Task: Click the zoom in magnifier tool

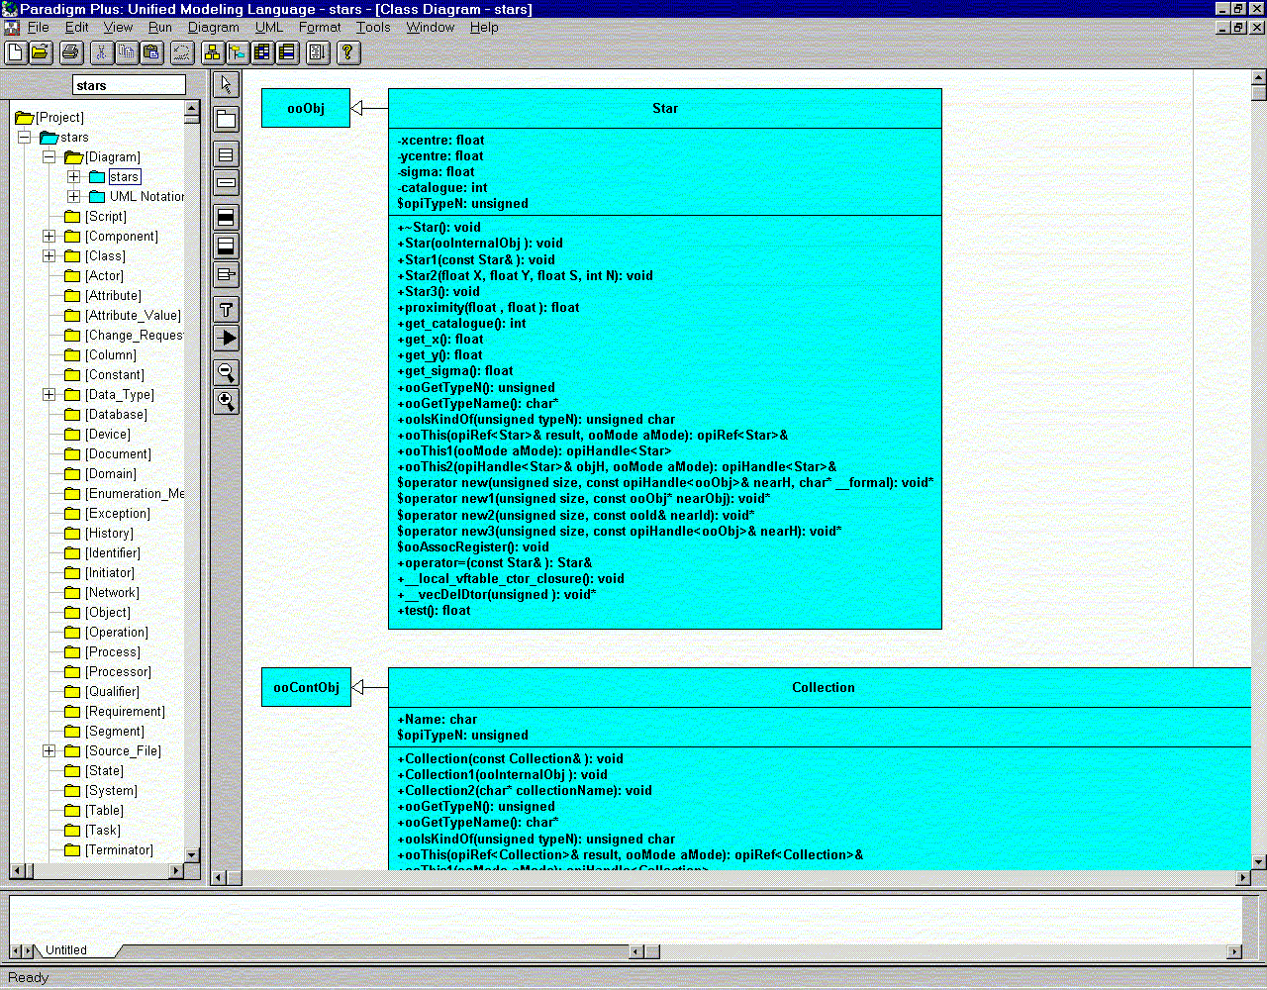Action: point(227,401)
